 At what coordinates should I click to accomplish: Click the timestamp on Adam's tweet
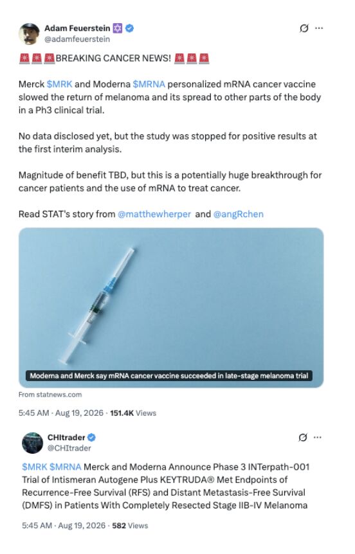(61, 413)
